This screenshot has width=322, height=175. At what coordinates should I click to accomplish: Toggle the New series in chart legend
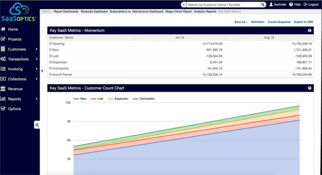[80, 99]
